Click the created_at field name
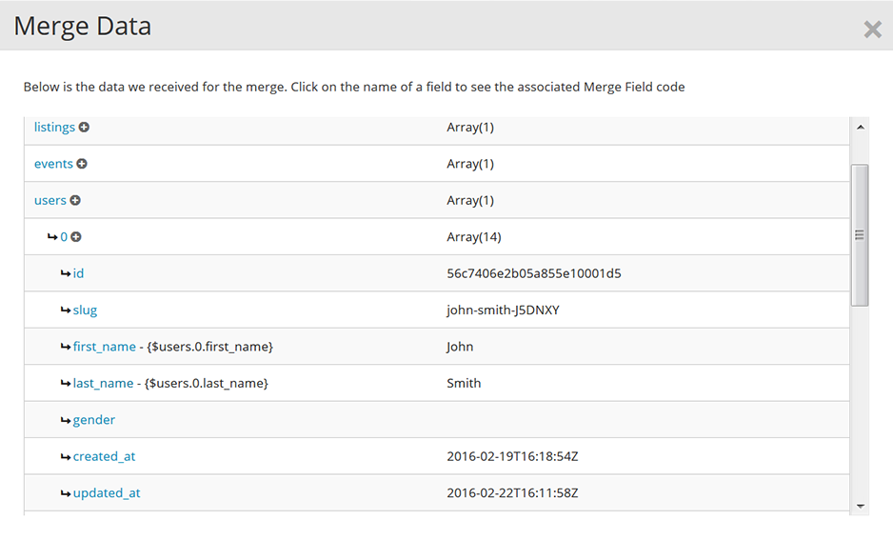Screen dimensions: 893x540 point(104,456)
